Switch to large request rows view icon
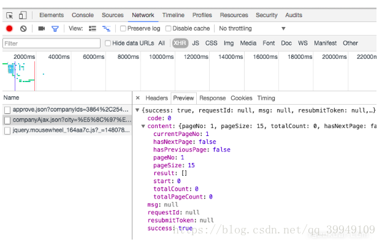Viewport: 382px width, 242px height. coord(93,29)
